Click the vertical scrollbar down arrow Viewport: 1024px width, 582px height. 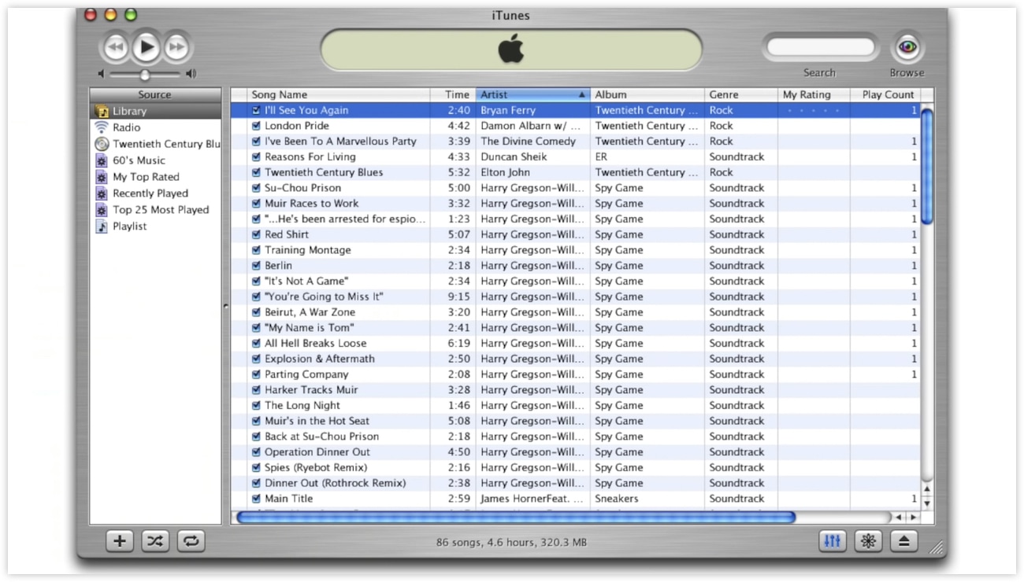click(x=927, y=503)
